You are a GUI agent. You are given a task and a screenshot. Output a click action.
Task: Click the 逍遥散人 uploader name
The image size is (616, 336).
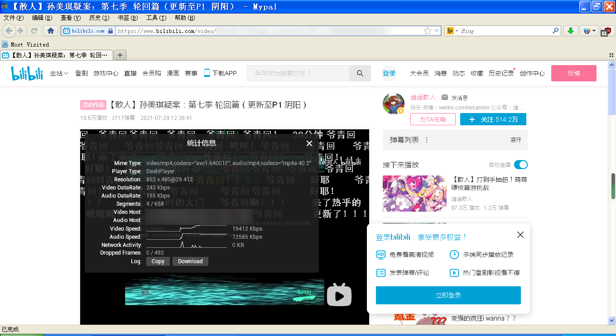click(423, 97)
